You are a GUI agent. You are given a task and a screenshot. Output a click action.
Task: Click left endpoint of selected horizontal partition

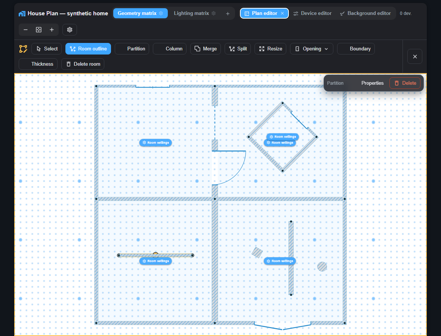[x=119, y=255]
